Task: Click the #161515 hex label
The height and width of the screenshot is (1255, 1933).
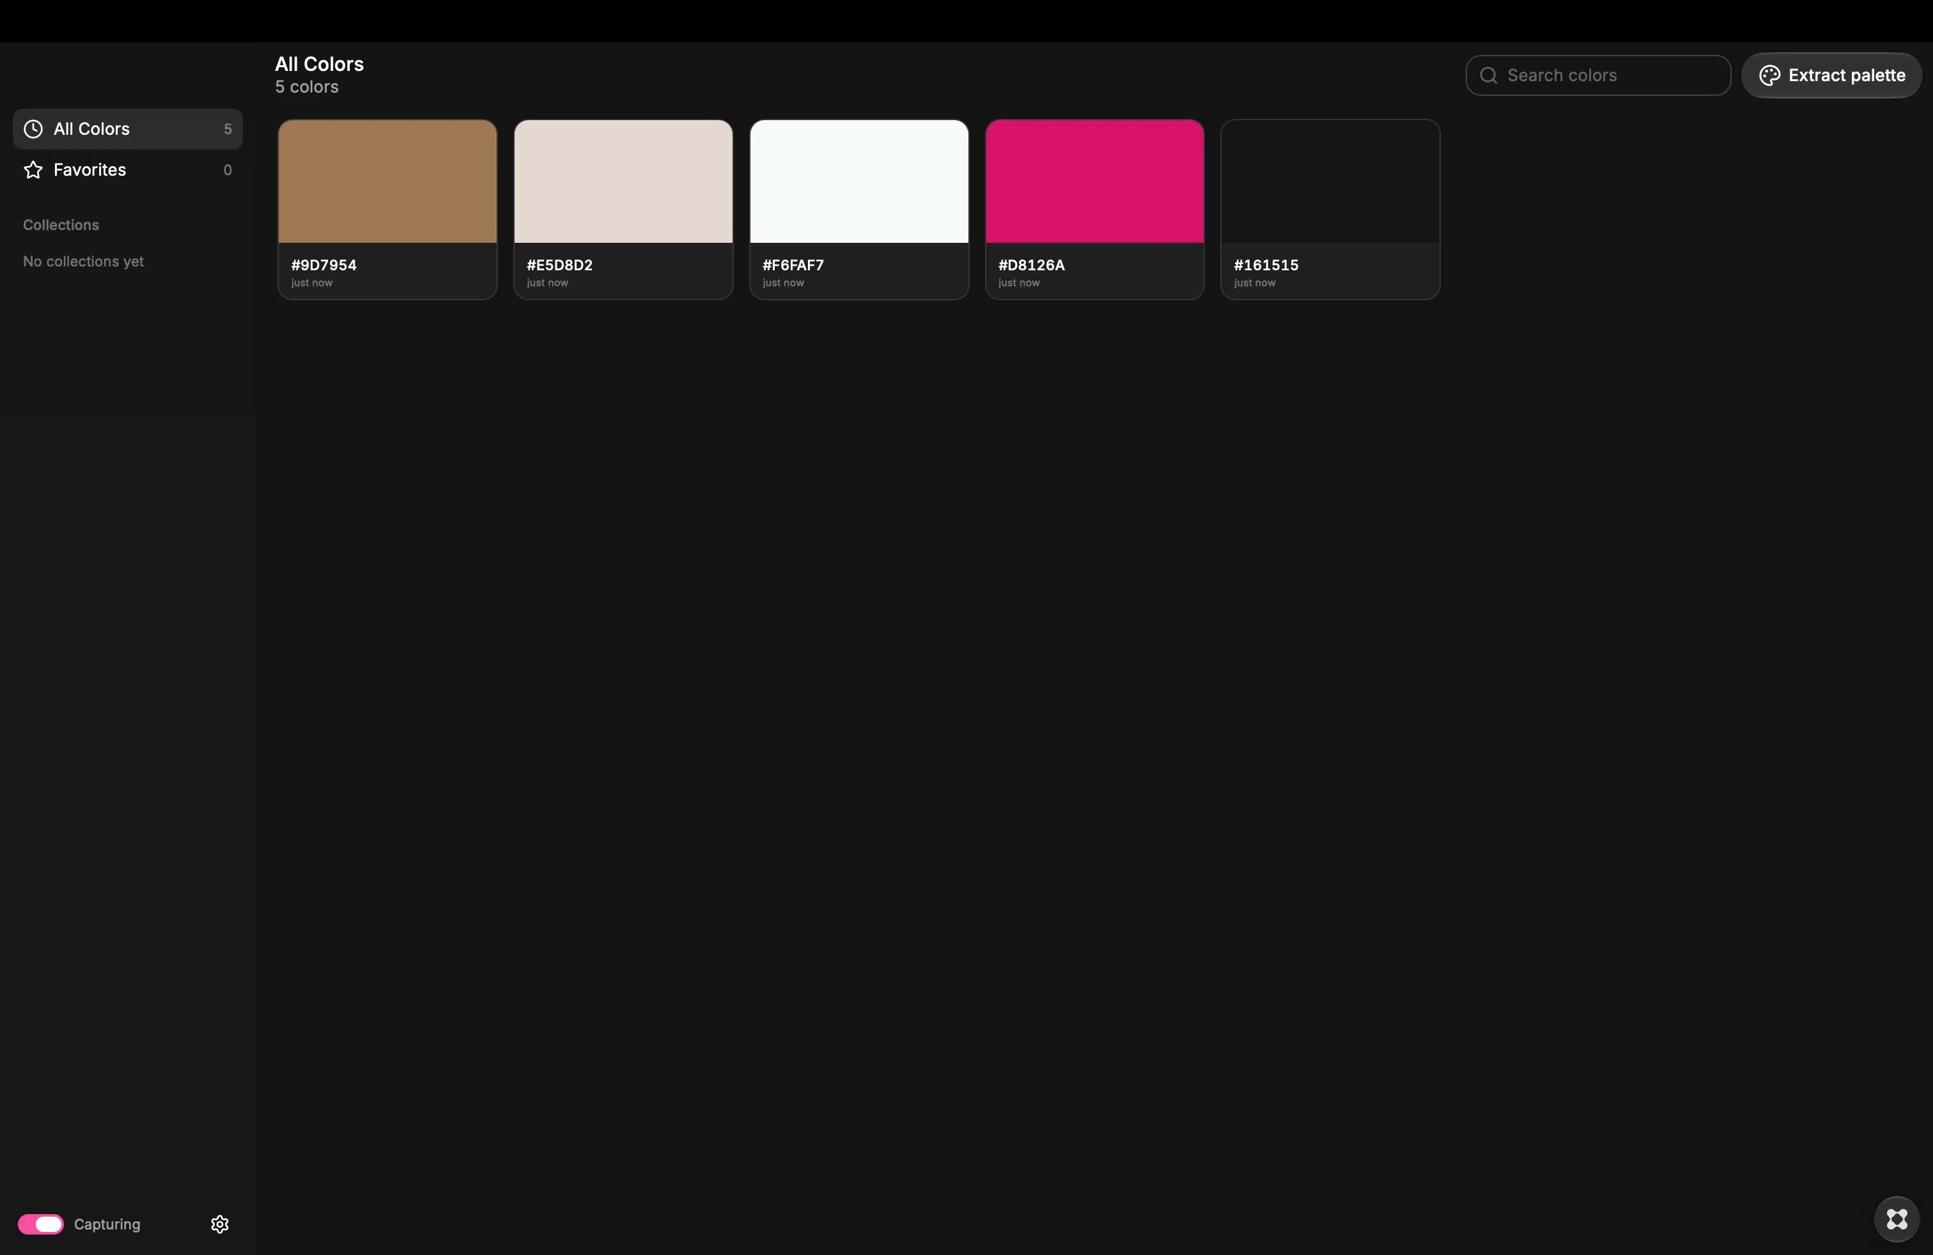Action: click(1266, 265)
